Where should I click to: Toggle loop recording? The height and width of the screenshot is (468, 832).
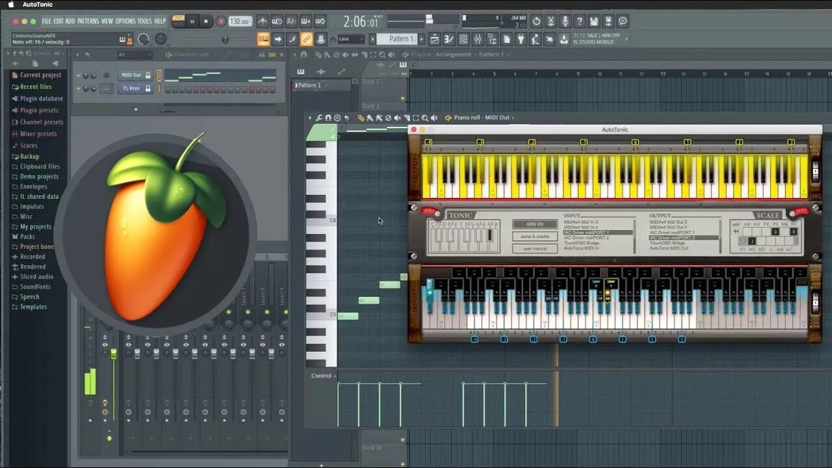point(320,21)
